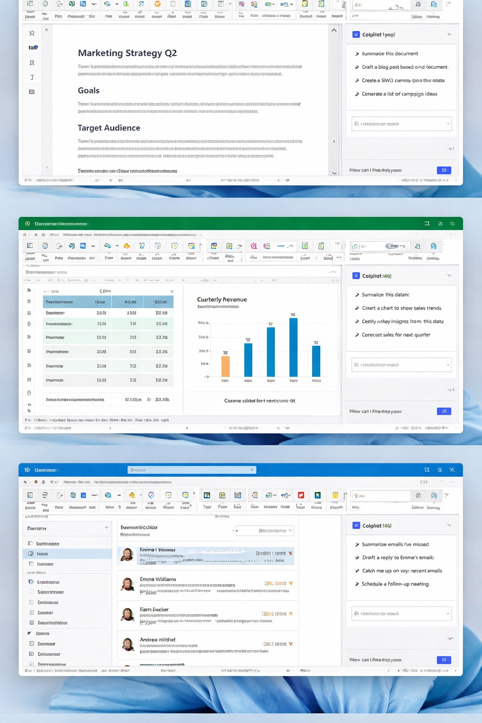
Task: Click the green icon in Outlook's ribbon toolbar
Action: pyautogui.click(x=318, y=495)
